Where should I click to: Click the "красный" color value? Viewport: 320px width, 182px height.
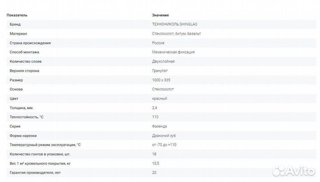point(160,99)
